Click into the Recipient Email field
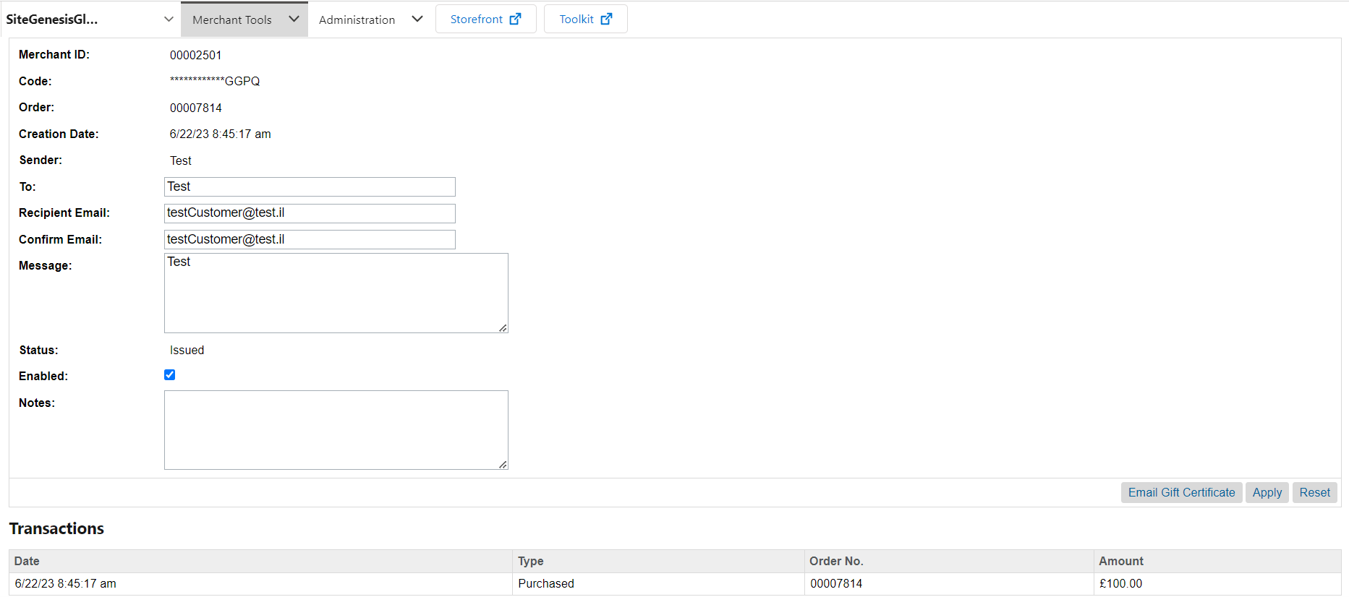Image resolution: width=1349 pixels, height=597 pixels. pos(310,213)
